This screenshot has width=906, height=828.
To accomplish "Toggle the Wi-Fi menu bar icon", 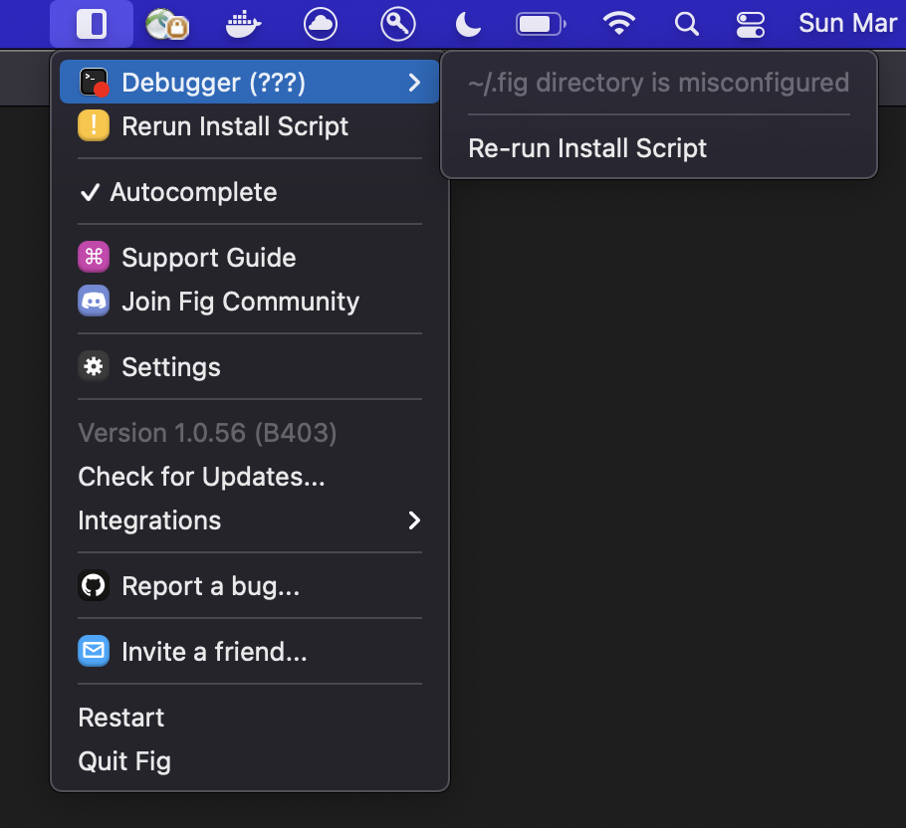I will pos(619,24).
